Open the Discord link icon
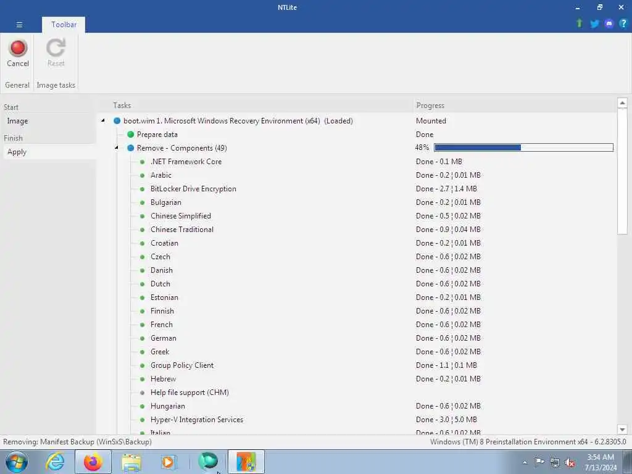The height and width of the screenshot is (474, 632). click(x=609, y=24)
